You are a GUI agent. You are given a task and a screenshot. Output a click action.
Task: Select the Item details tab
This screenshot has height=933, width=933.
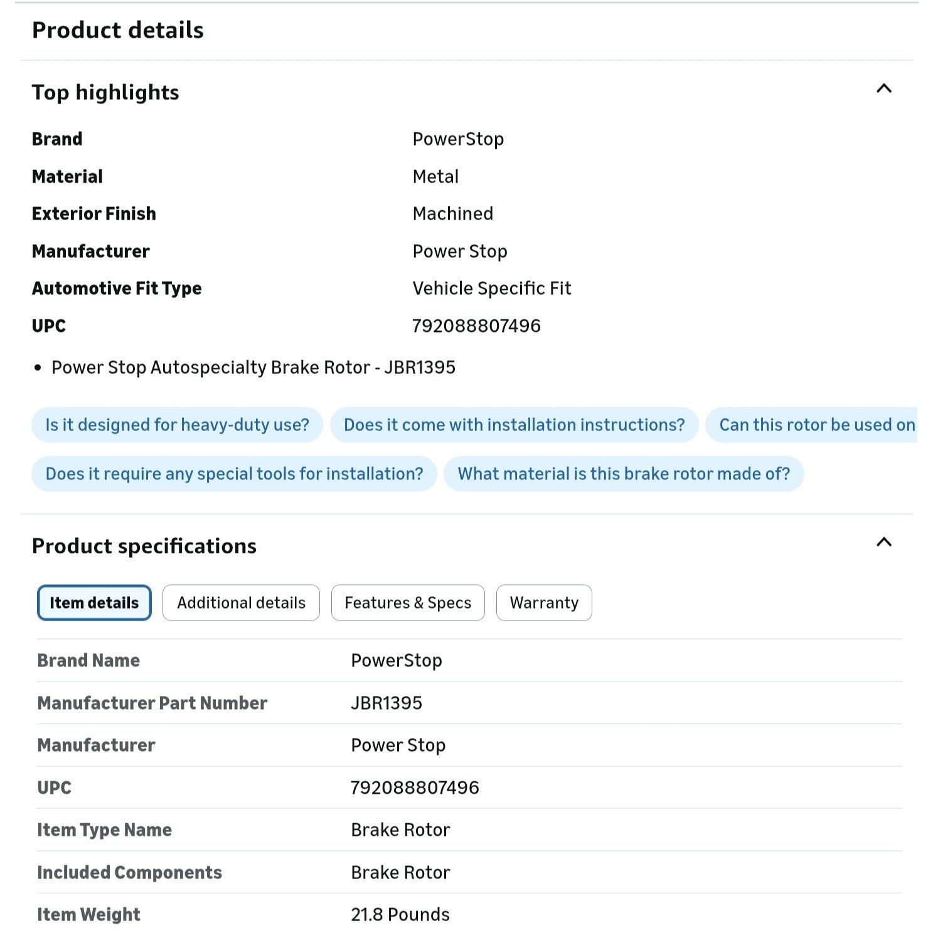coord(94,603)
